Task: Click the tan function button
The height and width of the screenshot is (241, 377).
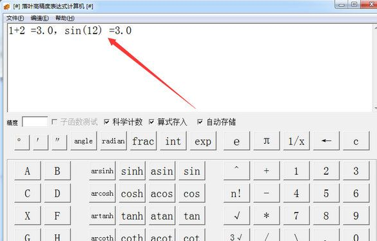Action: pyautogui.click(x=192, y=216)
